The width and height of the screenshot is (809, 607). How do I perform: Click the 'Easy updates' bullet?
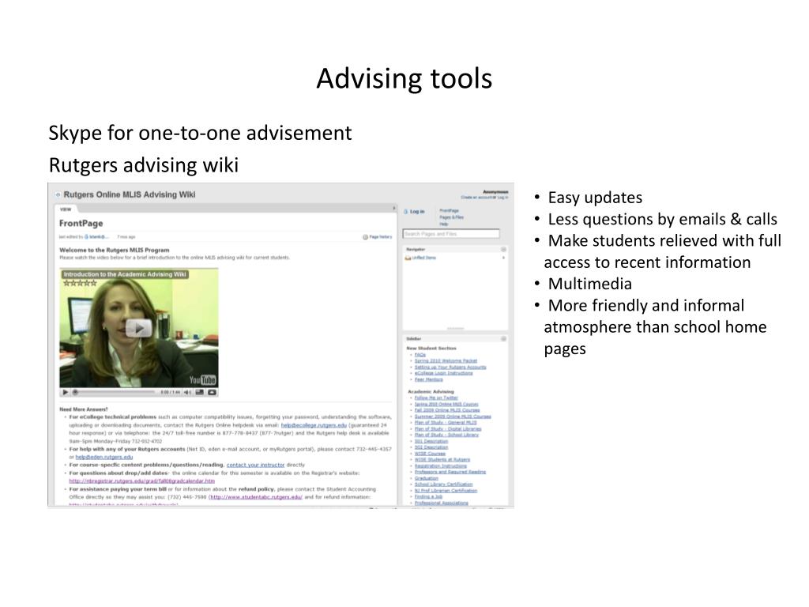(x=595, y=198)
